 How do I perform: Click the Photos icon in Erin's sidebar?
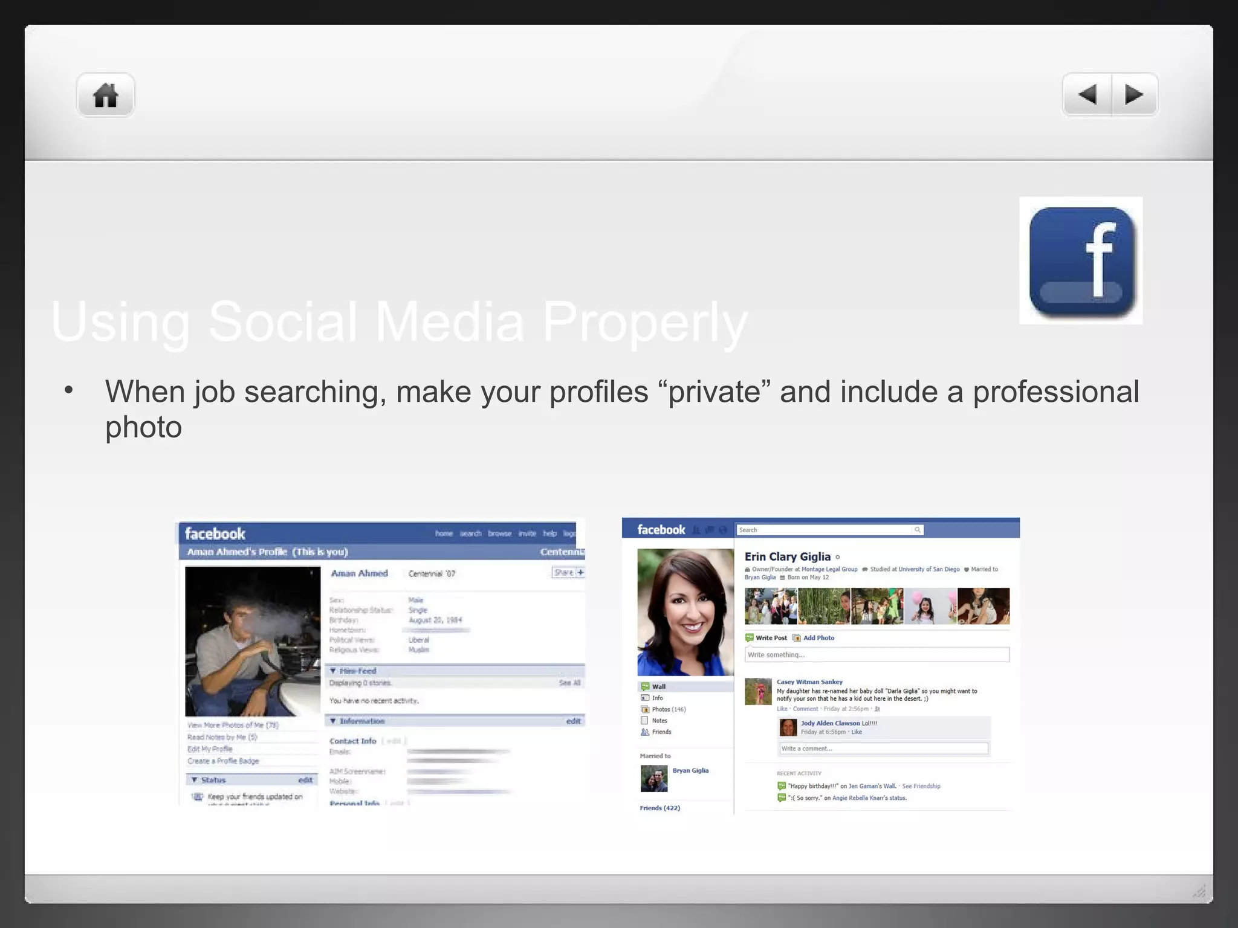645,709
